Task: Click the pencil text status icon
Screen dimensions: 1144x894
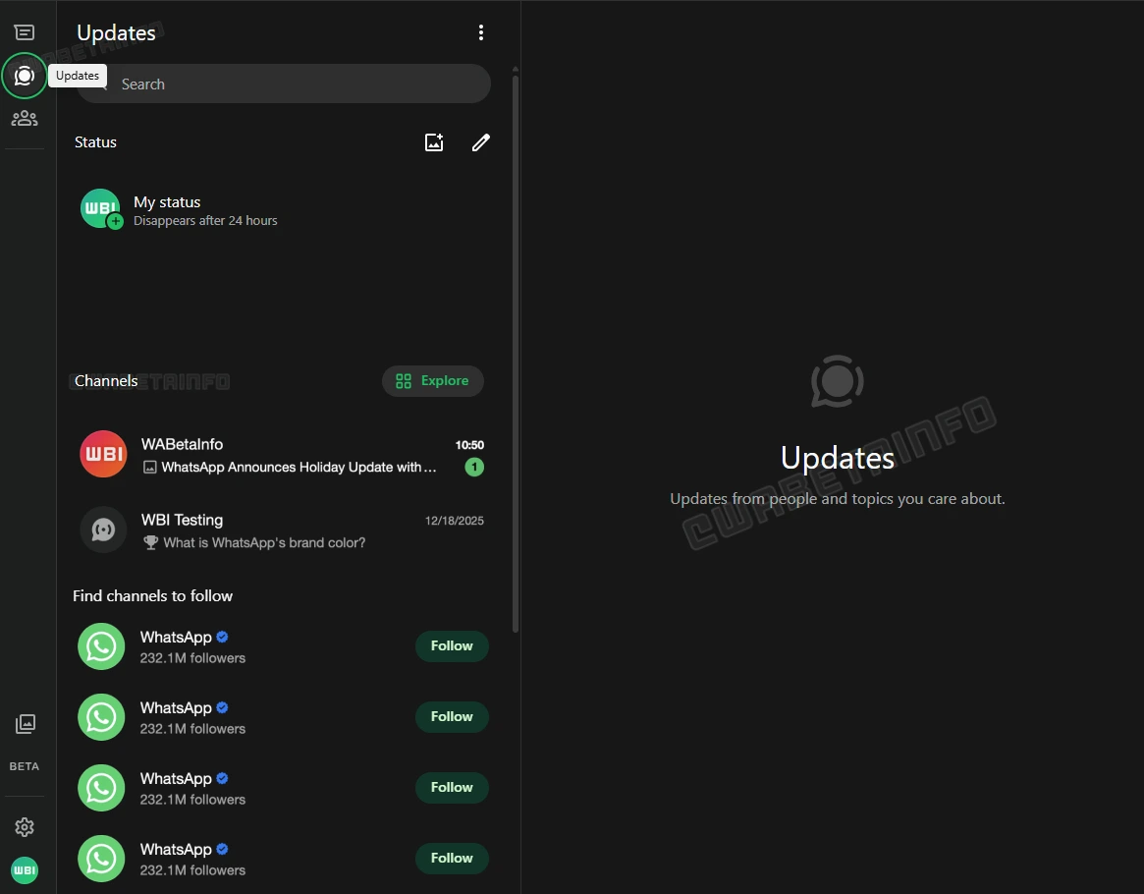Action: (480, 142)
